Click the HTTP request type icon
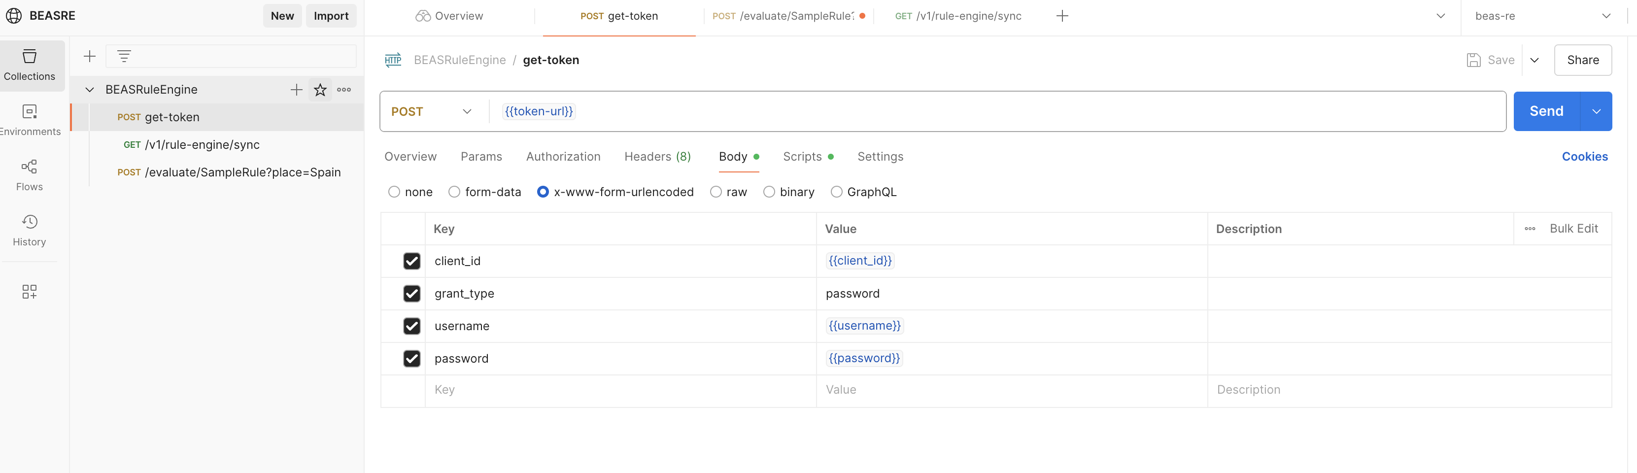 393,60
